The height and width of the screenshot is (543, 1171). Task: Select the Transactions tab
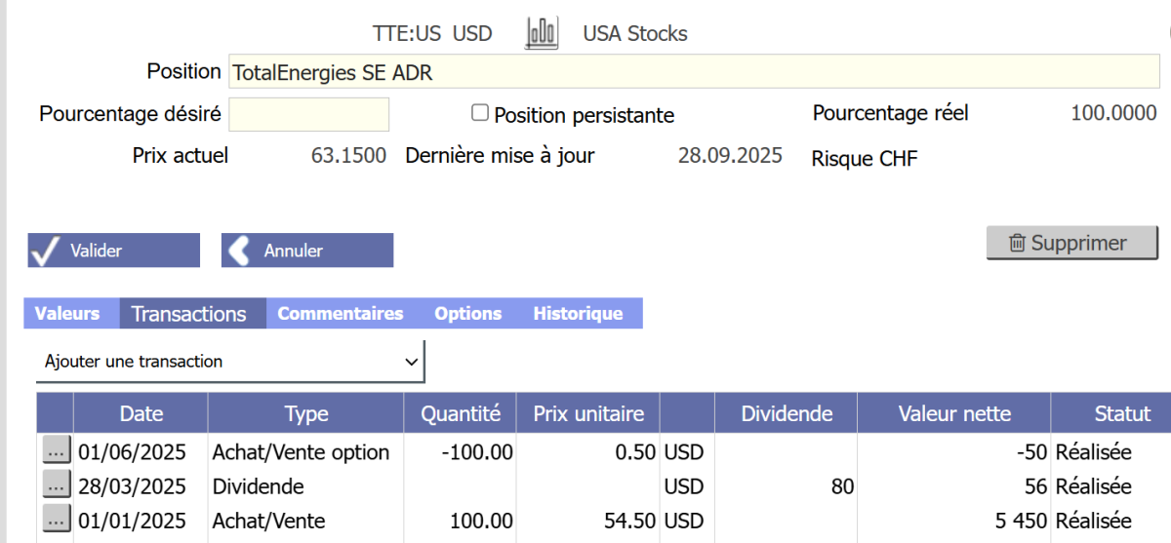tap(188, 314)
